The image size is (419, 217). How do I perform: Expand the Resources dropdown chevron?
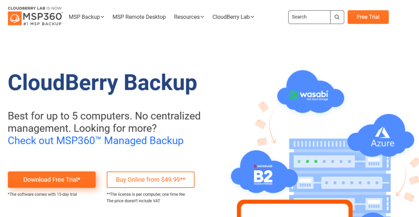click(x=202, y=17)
